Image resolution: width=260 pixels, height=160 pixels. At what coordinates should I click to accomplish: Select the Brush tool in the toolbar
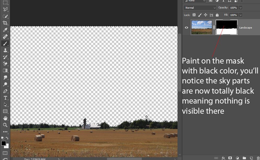5,43
